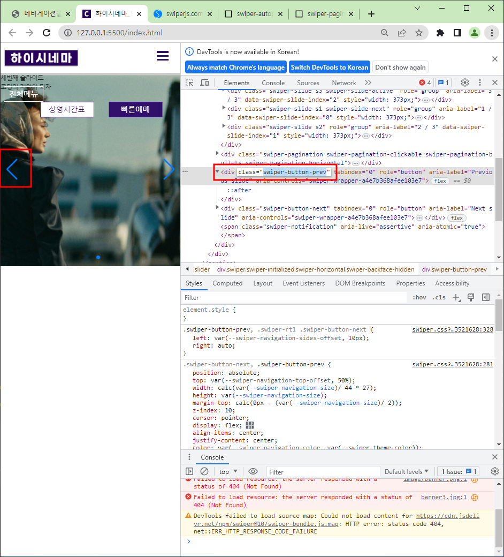Open the tab search dropdown
Image resolution: width=504 pixels, height=557 pixels.
coord(417,8)
